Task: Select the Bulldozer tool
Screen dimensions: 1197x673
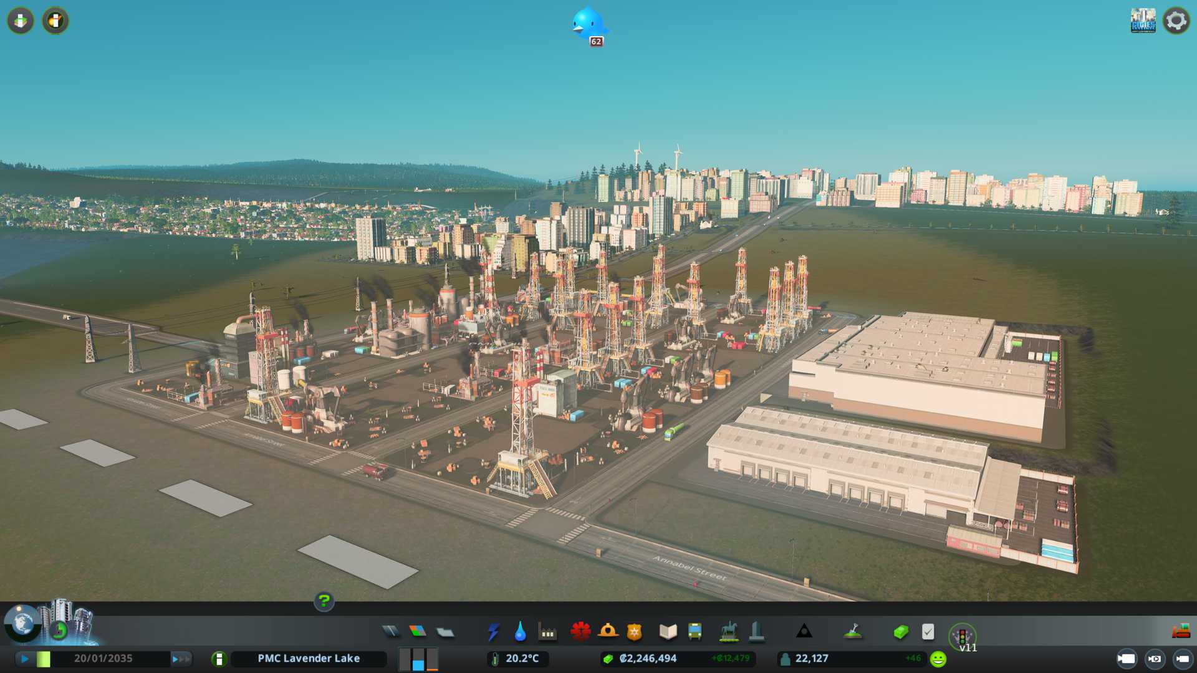Action: pos(1180,632)
